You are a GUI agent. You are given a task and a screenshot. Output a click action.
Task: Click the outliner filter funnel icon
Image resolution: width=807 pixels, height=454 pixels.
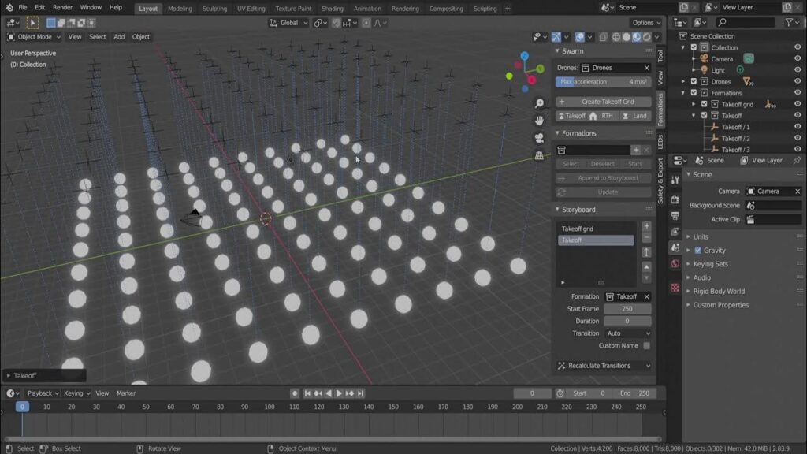coord(789,23)
